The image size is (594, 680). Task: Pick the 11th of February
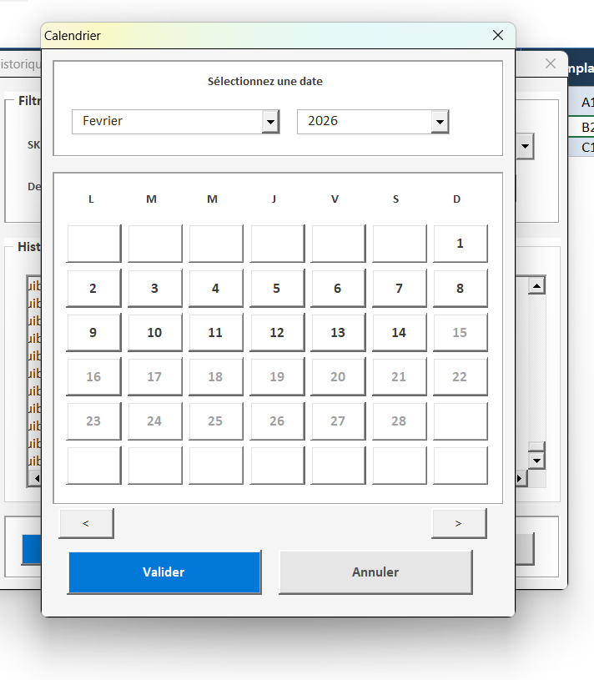216,332
